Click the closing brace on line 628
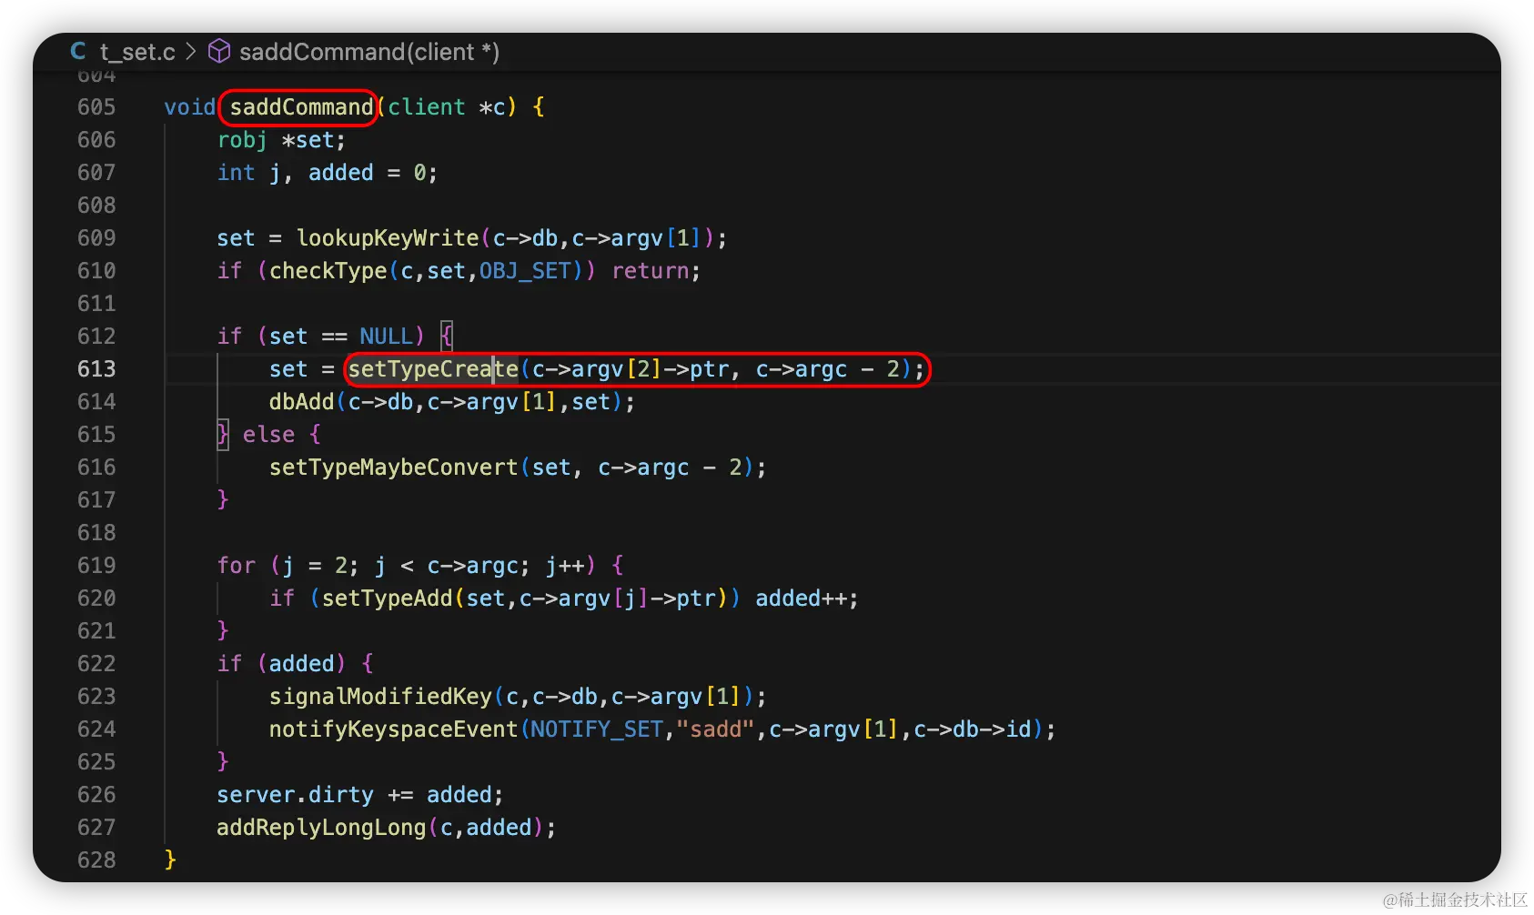This screenshot has height=915, width=1534. [170, 860]
